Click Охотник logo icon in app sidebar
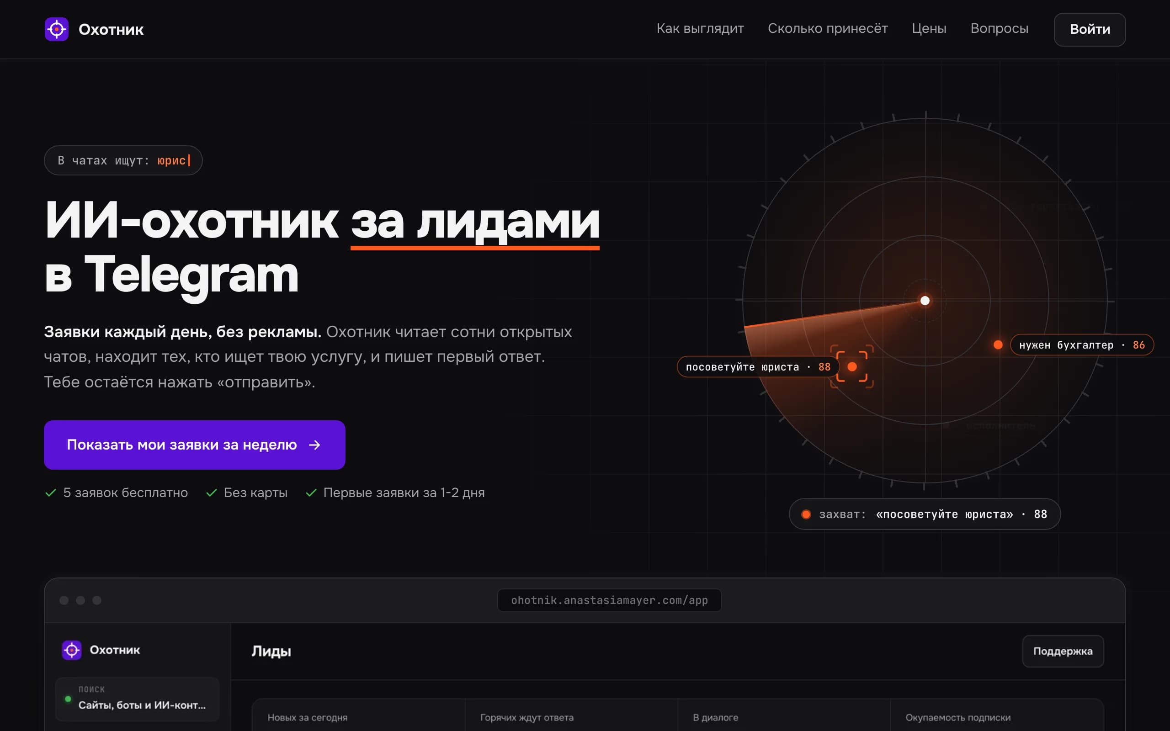Viewport: 1170px width, 731px height. click(72, 650)
